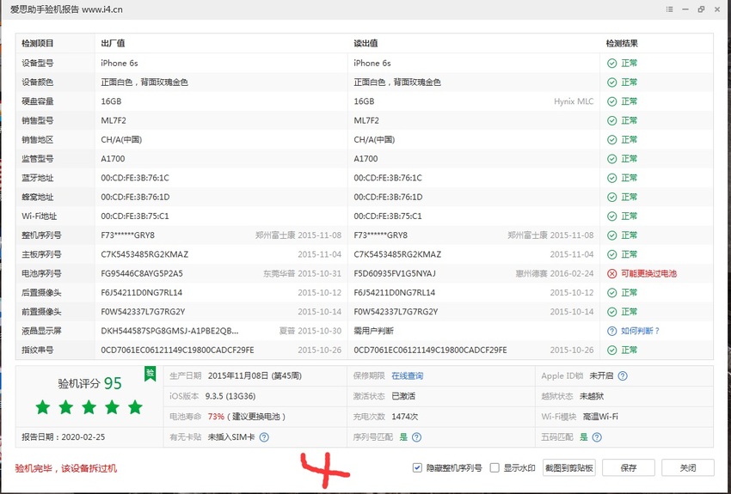Screen dimensions: 731x494
Task: Click the first green rating star
Action: (x=43, y=407)
